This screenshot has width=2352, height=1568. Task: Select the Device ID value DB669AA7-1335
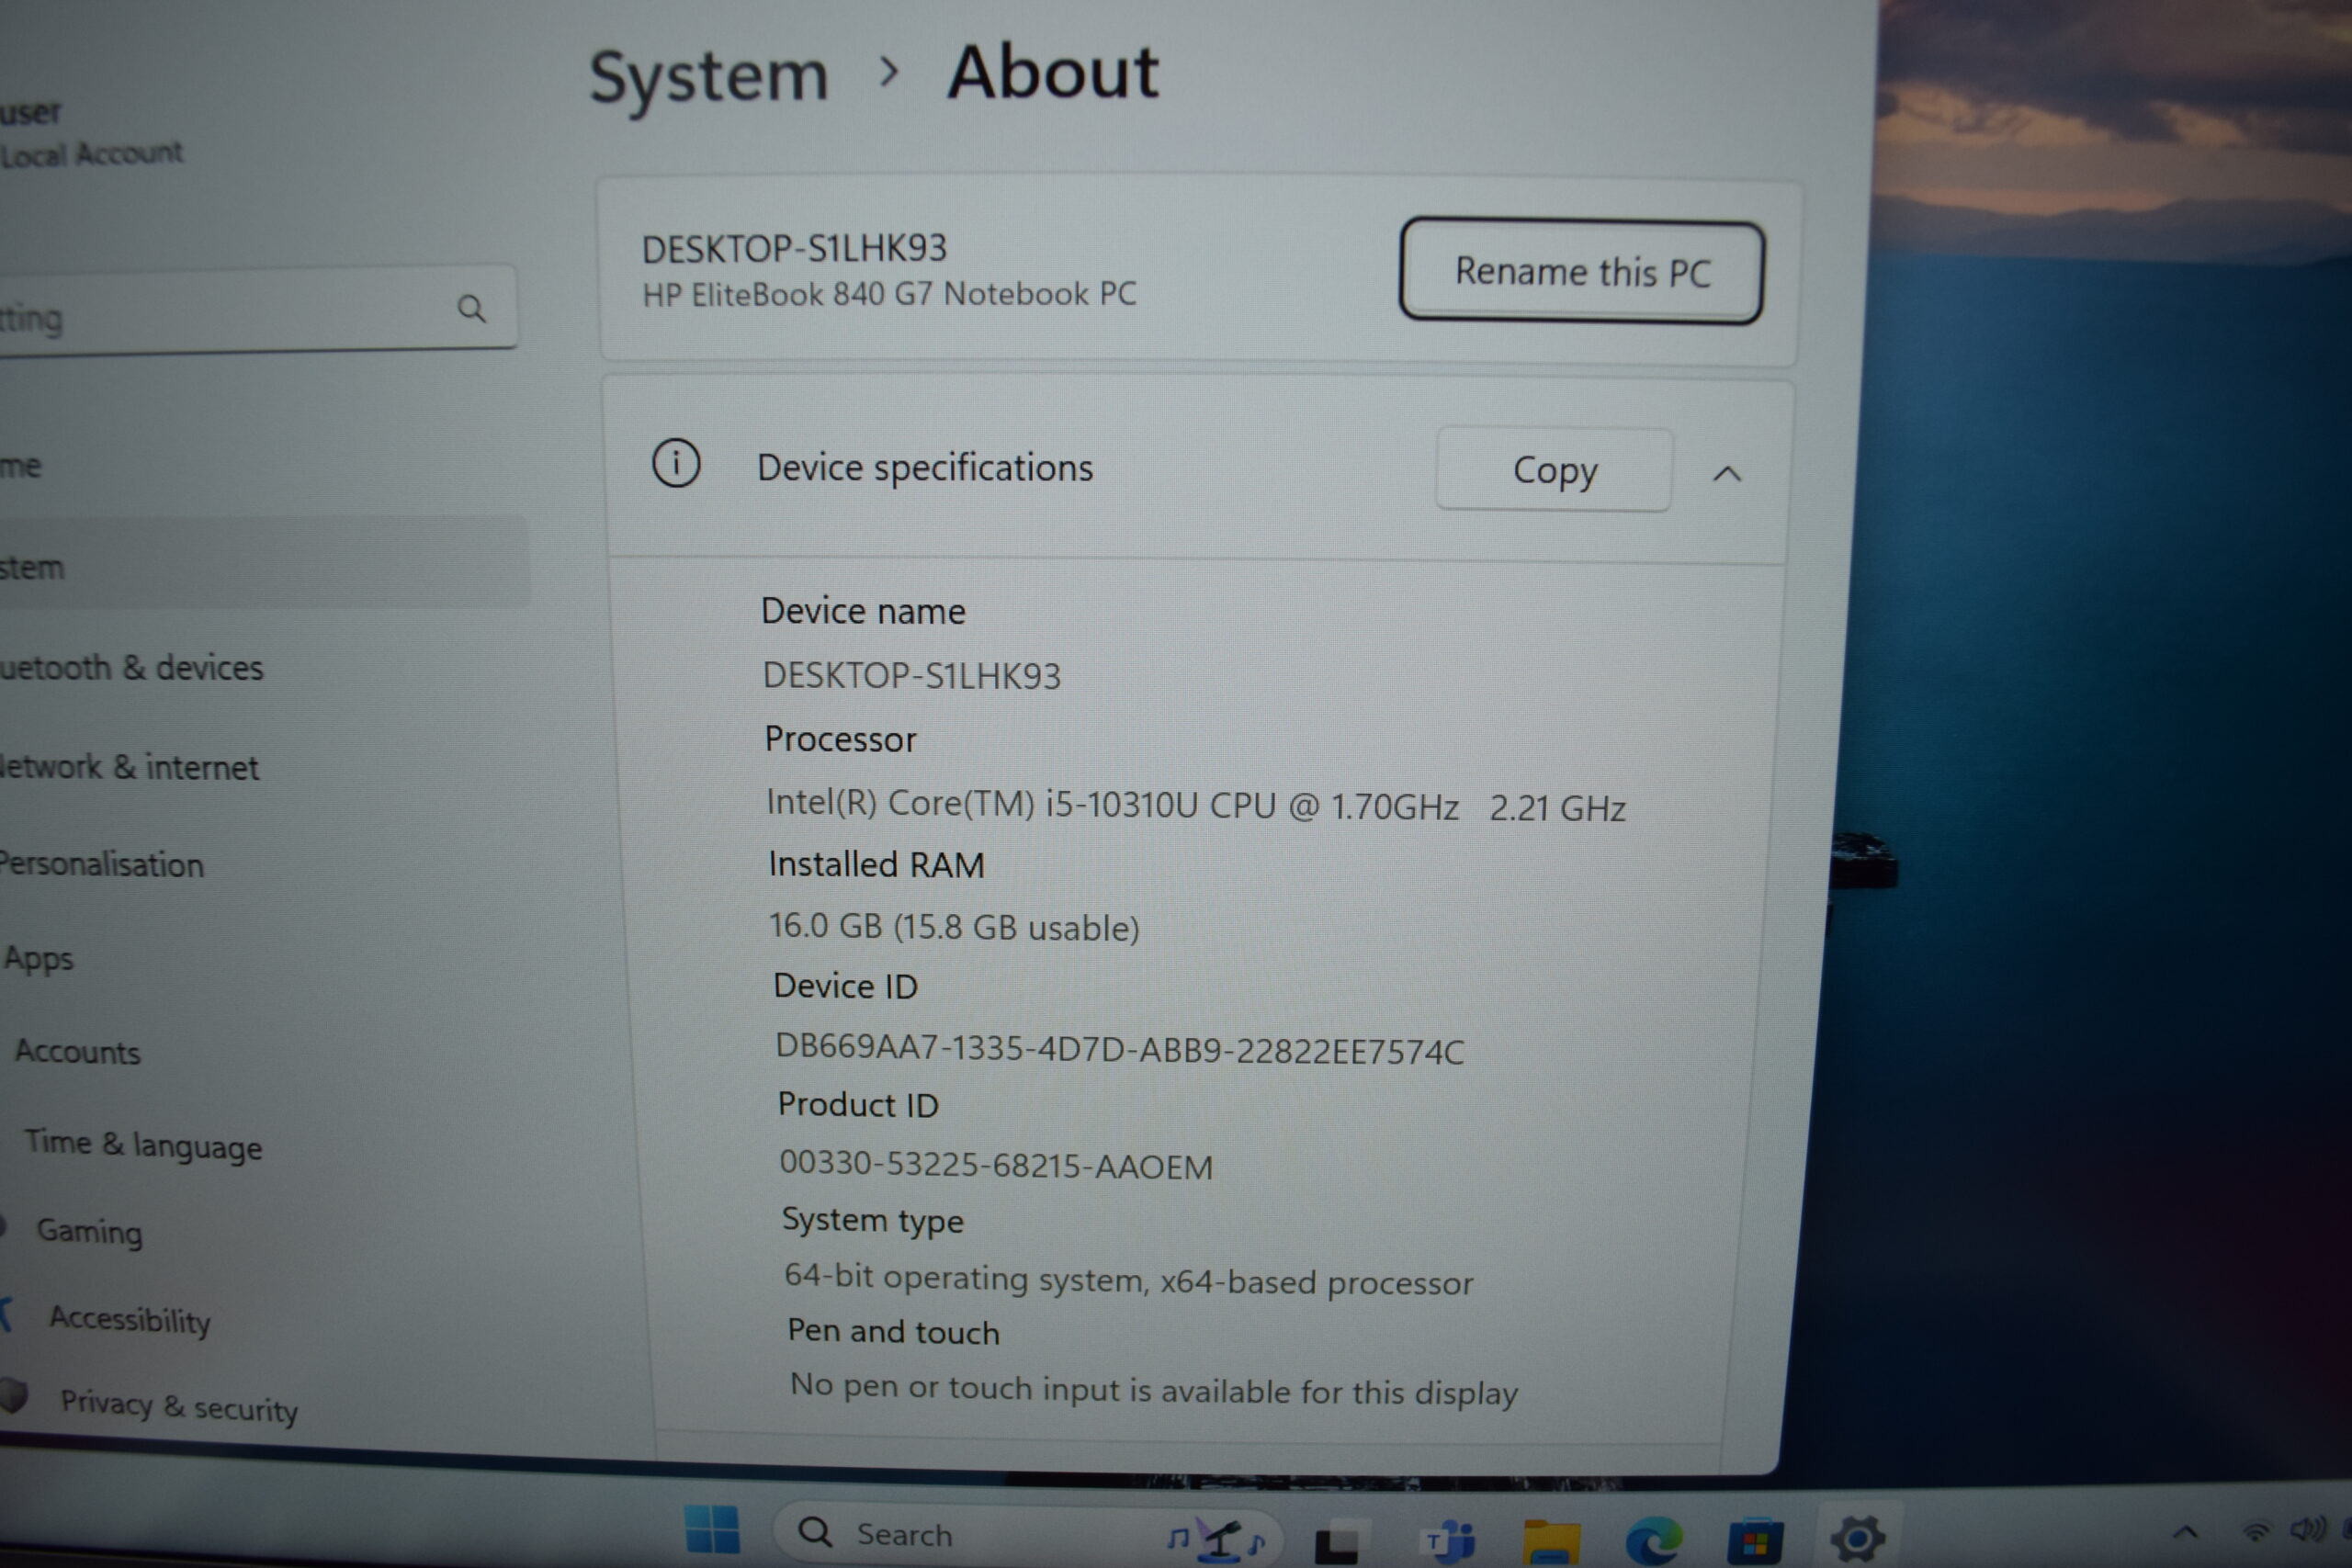click(1120, 1049)
